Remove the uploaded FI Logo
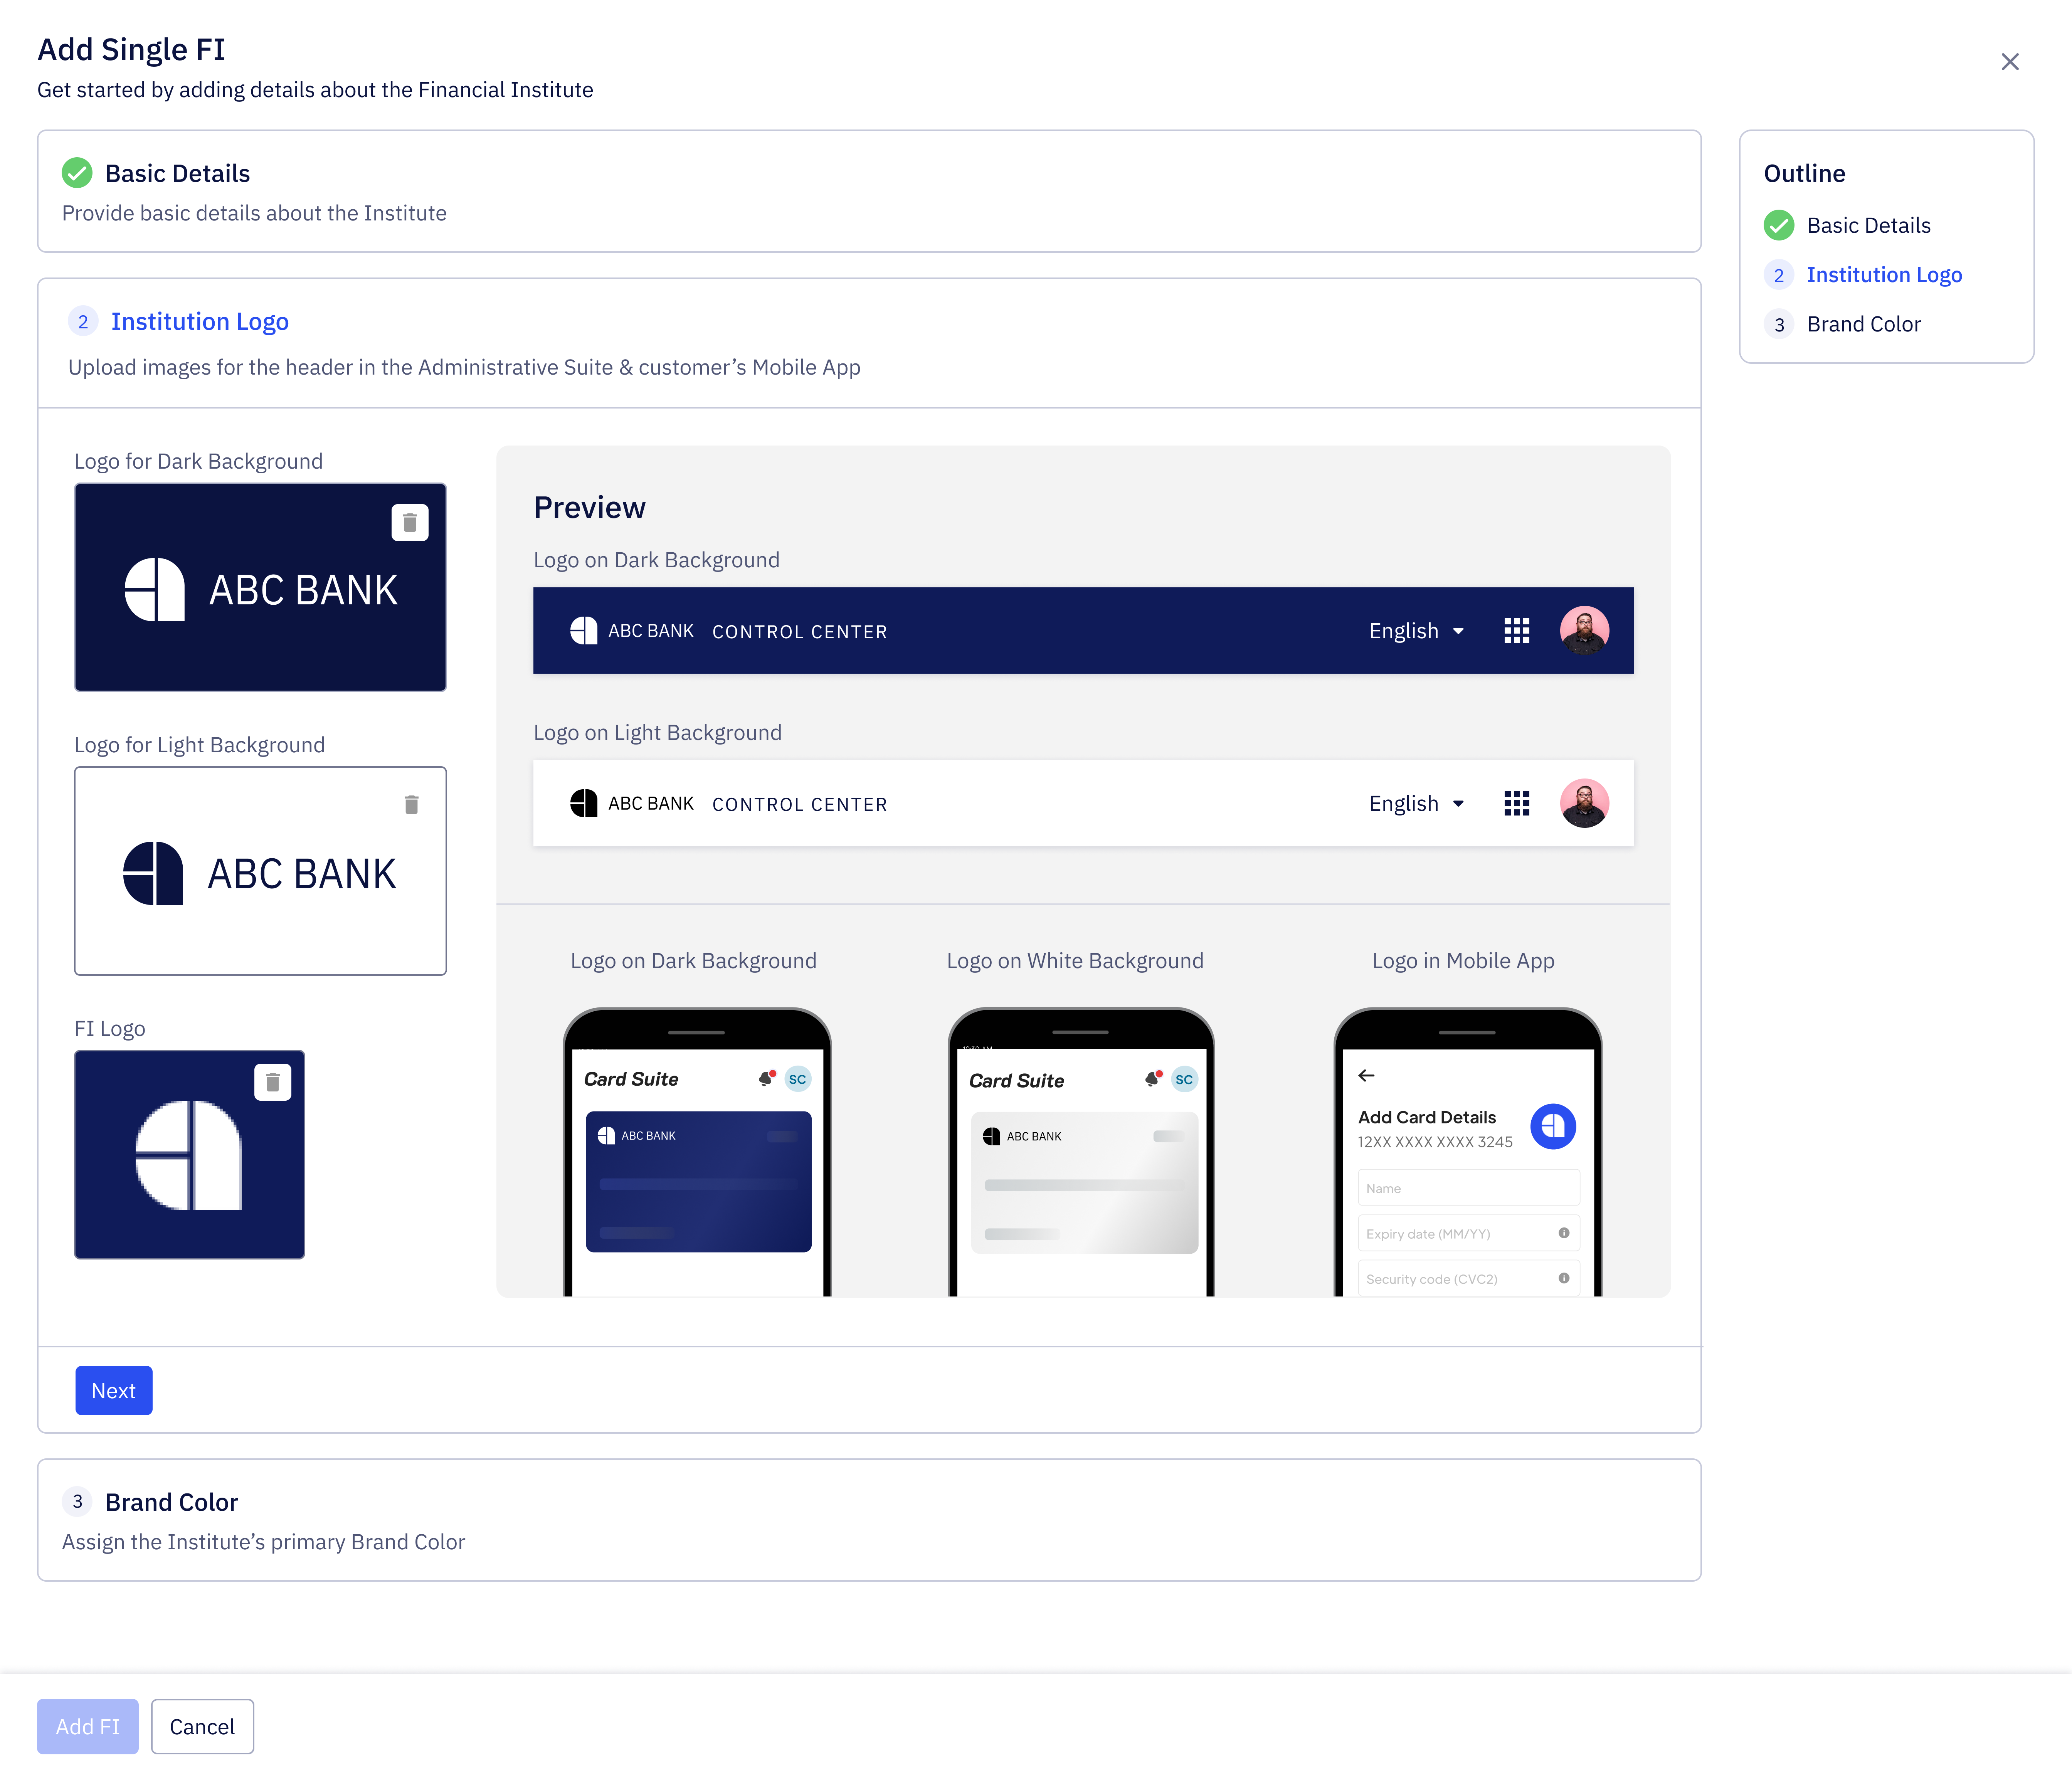Screen dimensions: 2072x1779 pyautogui.click(x=273, y=1081)
